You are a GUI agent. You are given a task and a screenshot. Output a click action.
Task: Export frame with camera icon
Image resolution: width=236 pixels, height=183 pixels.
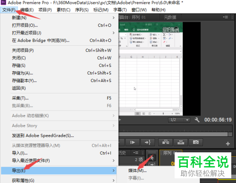coord(196,142)
